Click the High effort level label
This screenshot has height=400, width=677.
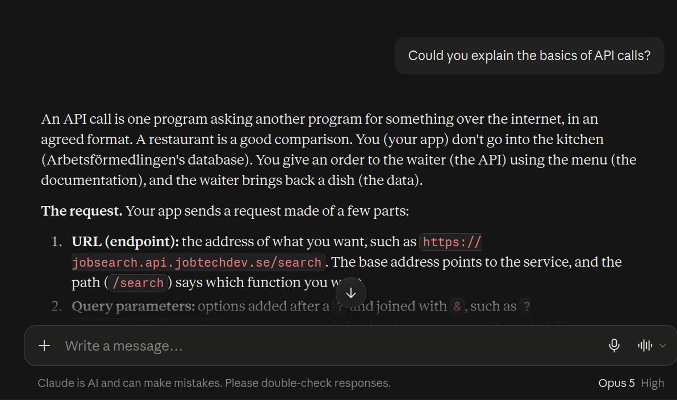653,383
